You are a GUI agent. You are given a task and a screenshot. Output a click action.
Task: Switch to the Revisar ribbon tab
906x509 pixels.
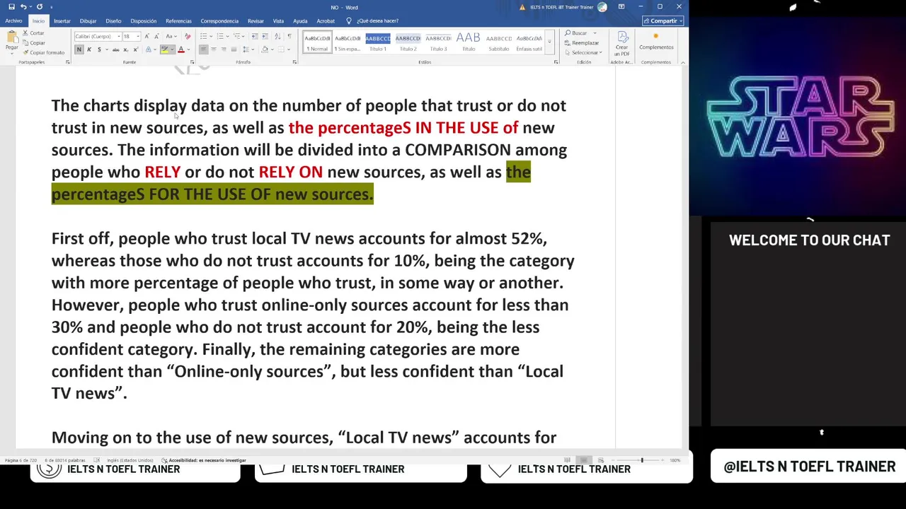[256, 21]
